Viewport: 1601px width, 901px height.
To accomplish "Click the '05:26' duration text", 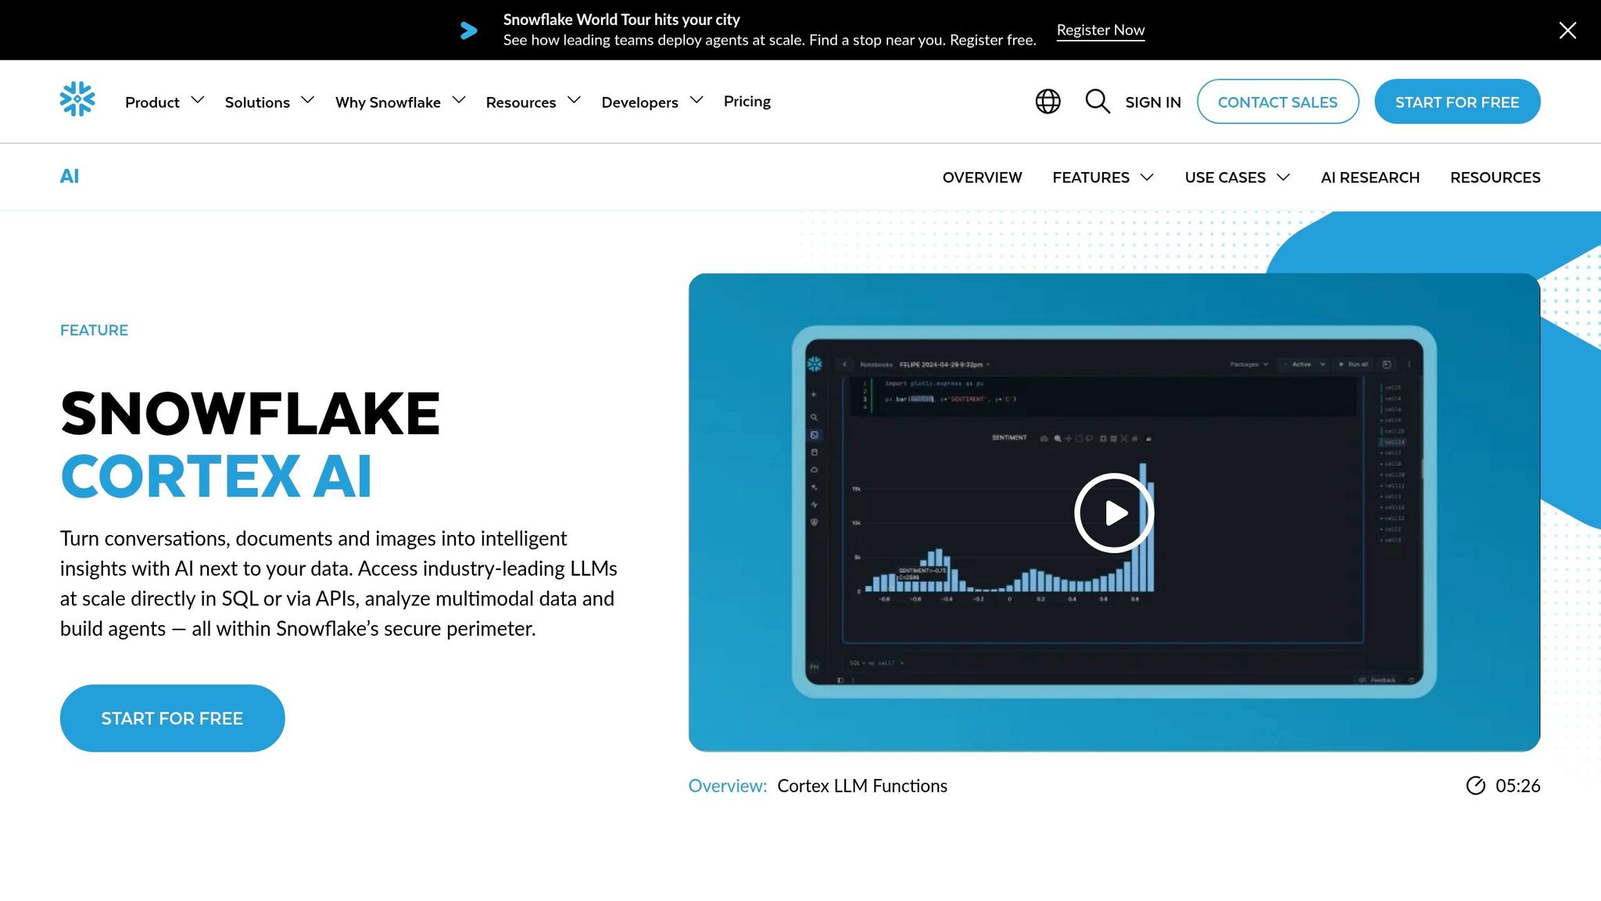I will pyautogui.click(x=1517, y=786).
